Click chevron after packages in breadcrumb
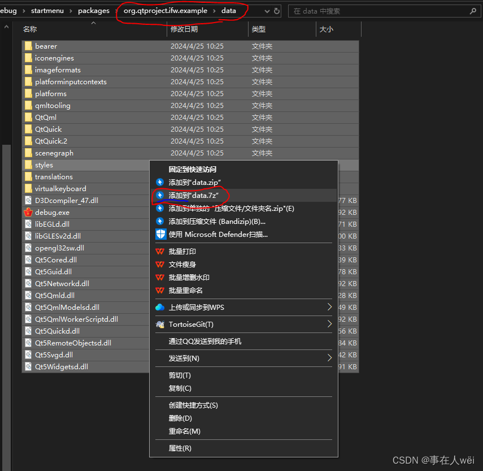 click(117, 11)
